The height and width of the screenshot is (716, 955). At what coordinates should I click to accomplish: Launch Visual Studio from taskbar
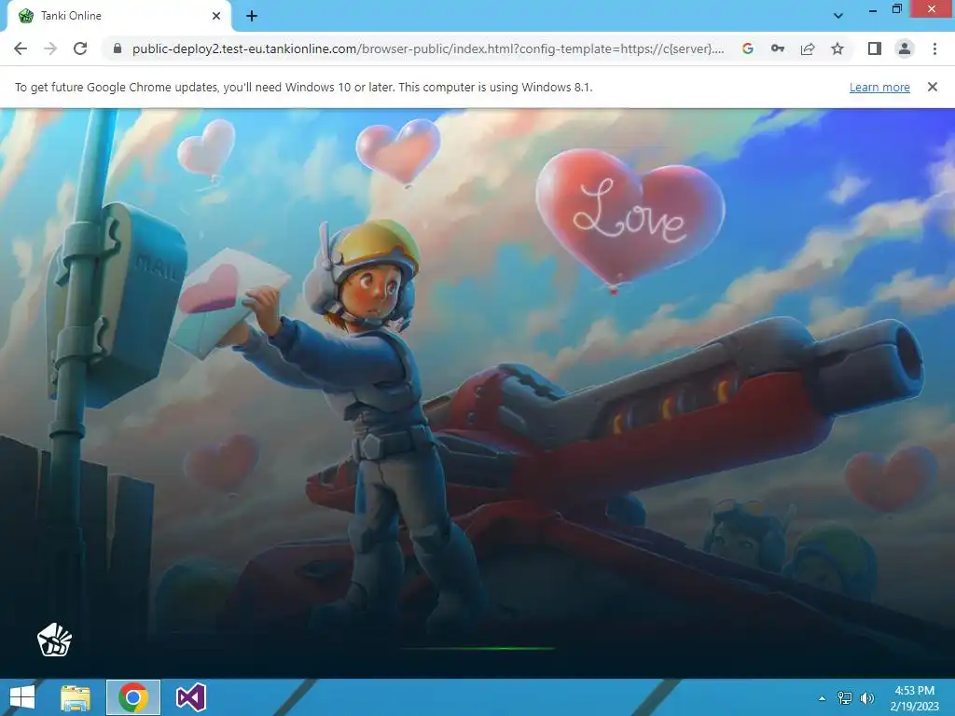click(x=190, y=697)
